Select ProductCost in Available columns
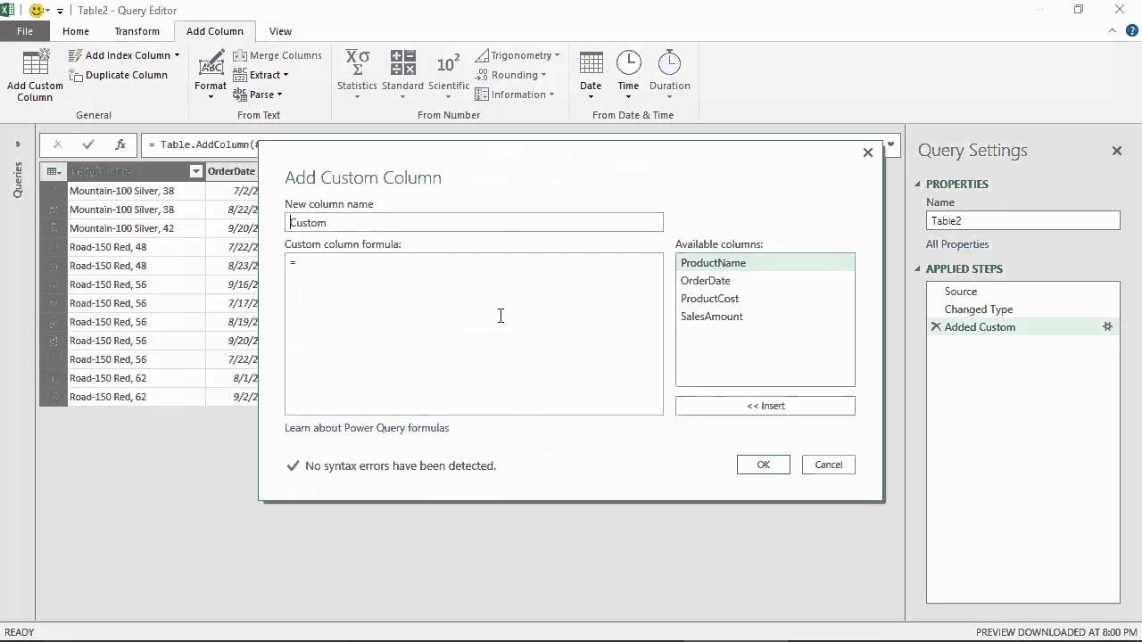 click(x=765, y=299)
